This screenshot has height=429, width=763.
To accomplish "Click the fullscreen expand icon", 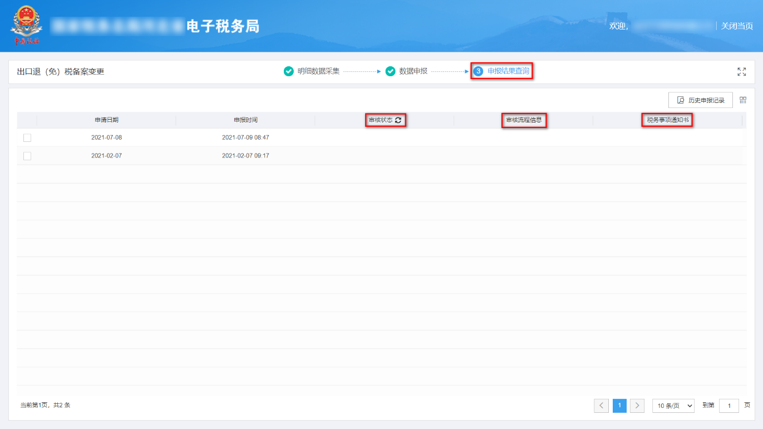I will (x=742, y=71).
